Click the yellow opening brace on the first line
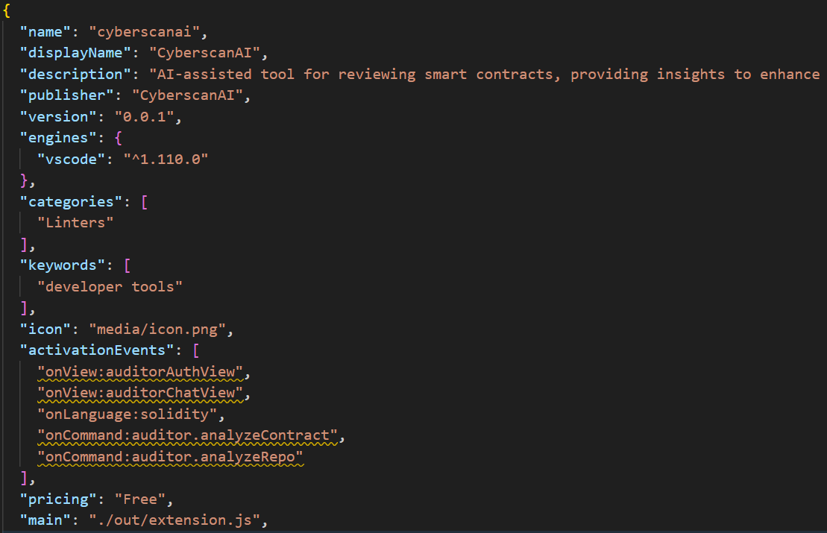This screenshot has width=827, height=533. click(7, 10)
